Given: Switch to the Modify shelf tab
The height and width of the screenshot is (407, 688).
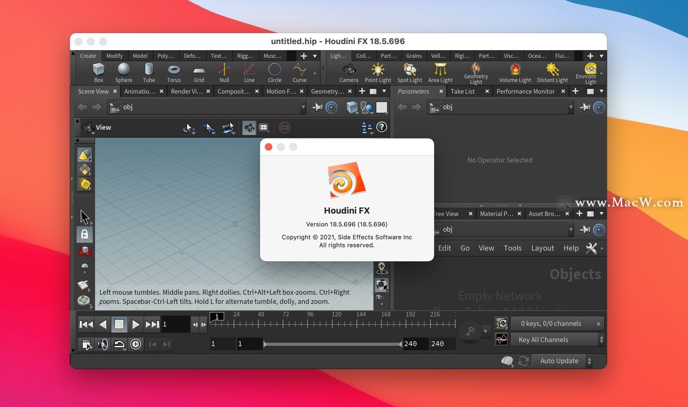Looking at the screenshot, I should click(114, 56).
